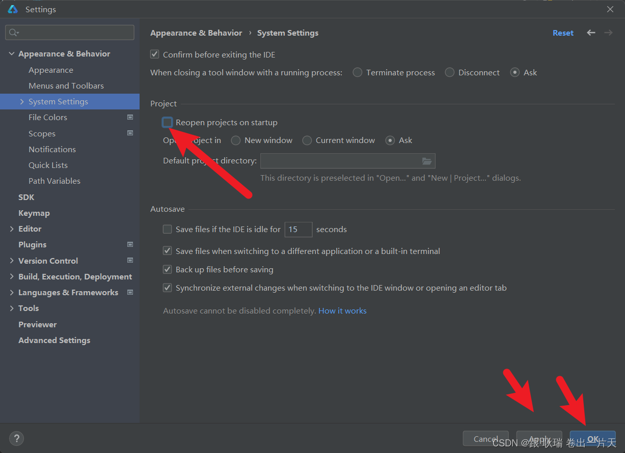Screen dimensions: 625x453
Task: Click the Version Control project-level icon
Action: click(130, 261)
